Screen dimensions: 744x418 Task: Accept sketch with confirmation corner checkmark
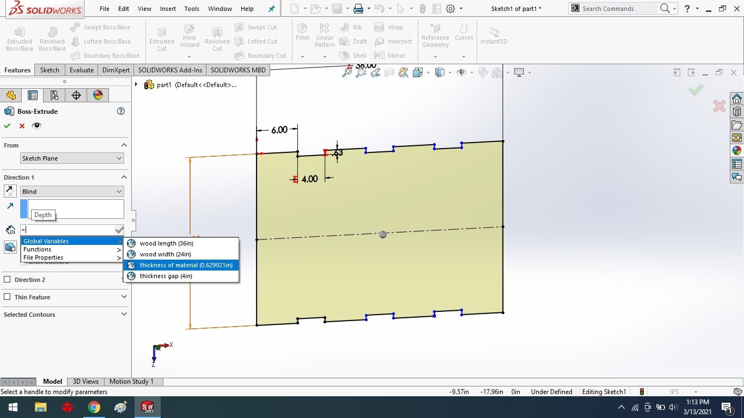point(696,90)
